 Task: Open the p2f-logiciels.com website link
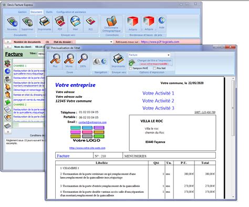click(160, 42)
